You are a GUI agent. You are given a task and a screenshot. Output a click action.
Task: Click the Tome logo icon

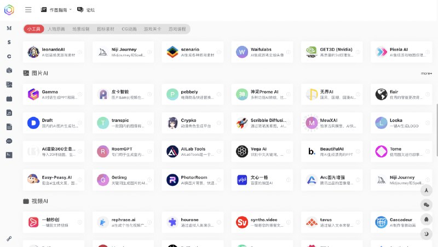tap(381, 151)
